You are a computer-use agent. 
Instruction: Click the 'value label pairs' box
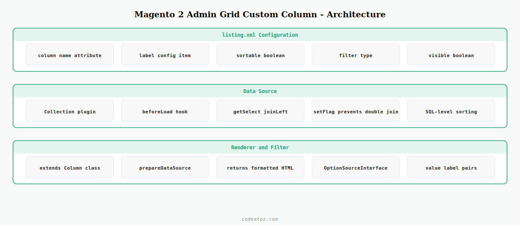coord(451,167)
